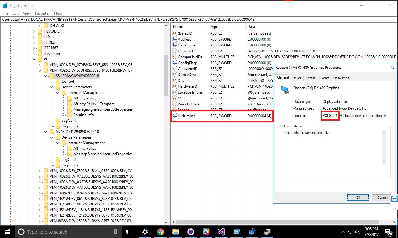Select the MessageSignaledInterruptProperties key under 6&1220ce3b
The height and width of the screenshot is (238, 398).
(103, 109)
